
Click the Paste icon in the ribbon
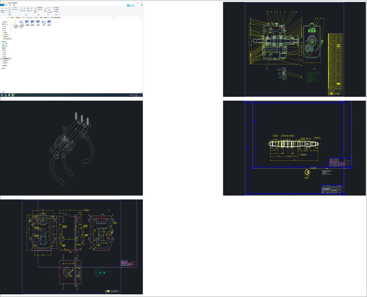click(10, 9)
